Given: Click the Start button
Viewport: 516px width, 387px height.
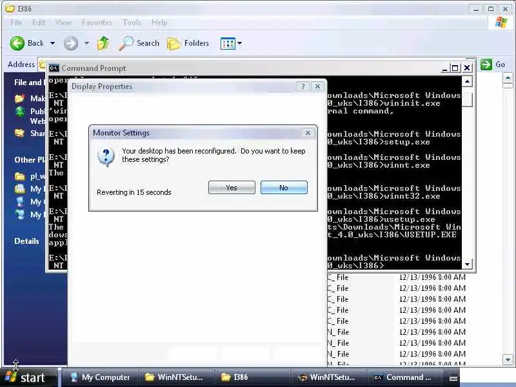Looking at the screenshot, I should (28, 377).
